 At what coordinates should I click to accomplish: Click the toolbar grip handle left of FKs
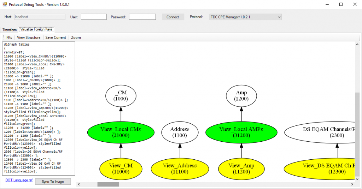(x=3, y=37)
